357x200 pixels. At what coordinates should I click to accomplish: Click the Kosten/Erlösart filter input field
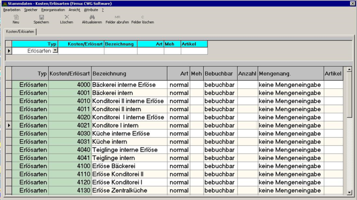[x=81, y=51]
